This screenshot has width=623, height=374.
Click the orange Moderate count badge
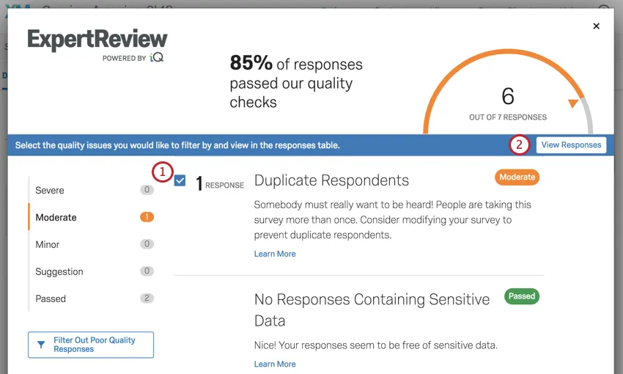pos(147,217)
